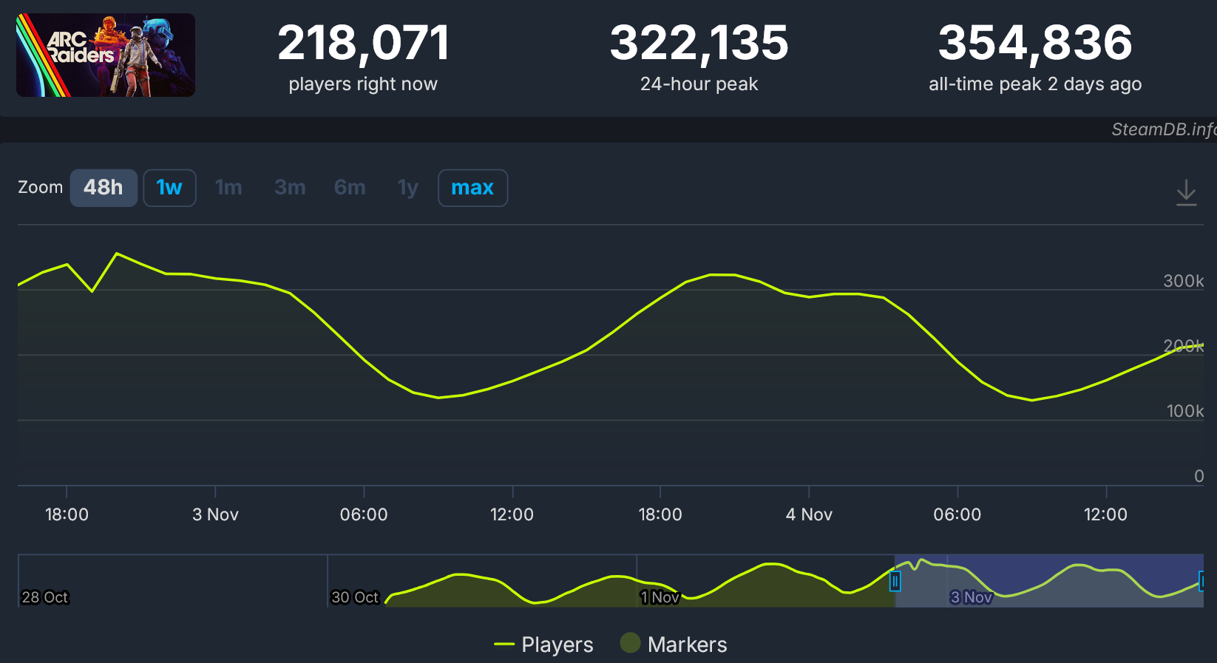Click the '30 Oct' navigator date label
Viewport: 1217px width, 663px height.
click(x=355, y=597)
